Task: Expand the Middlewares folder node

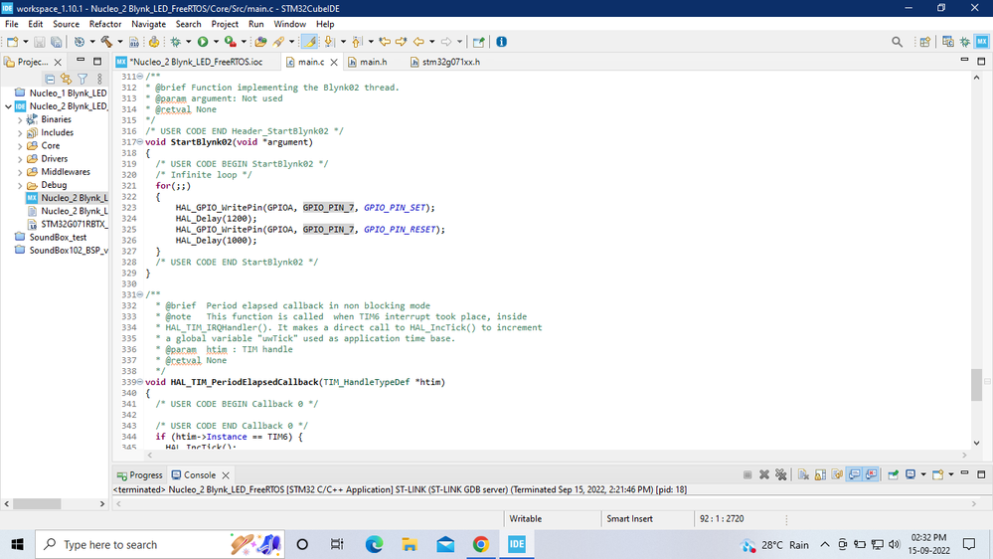Action: click(x=20, y=172)
